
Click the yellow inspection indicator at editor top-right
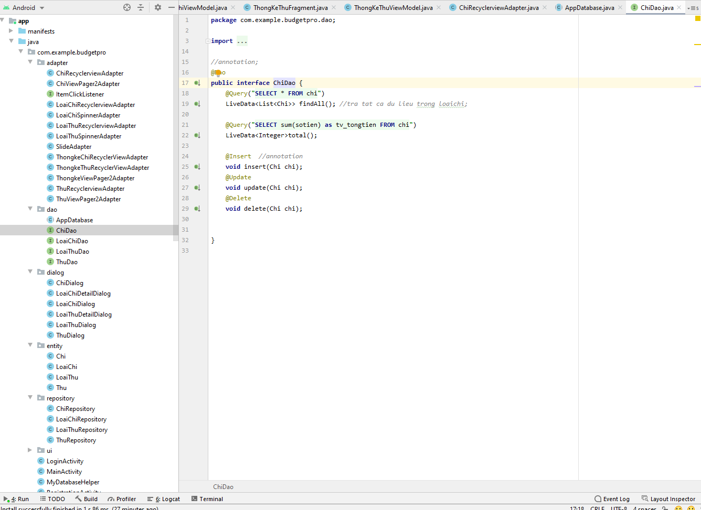click(698, 18)
